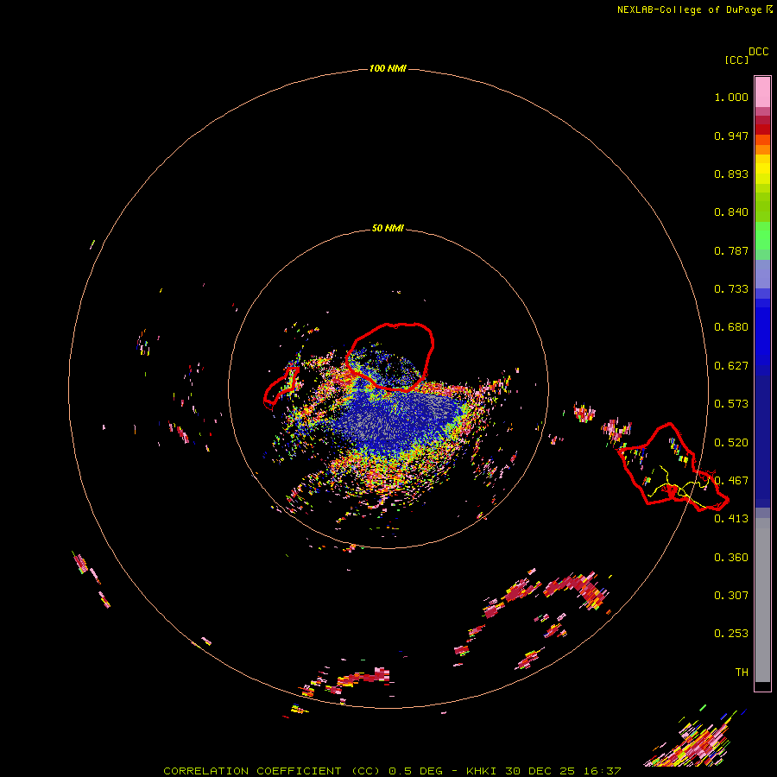Click the 0.840 scale value
The image size is (777, 777).
731,212
